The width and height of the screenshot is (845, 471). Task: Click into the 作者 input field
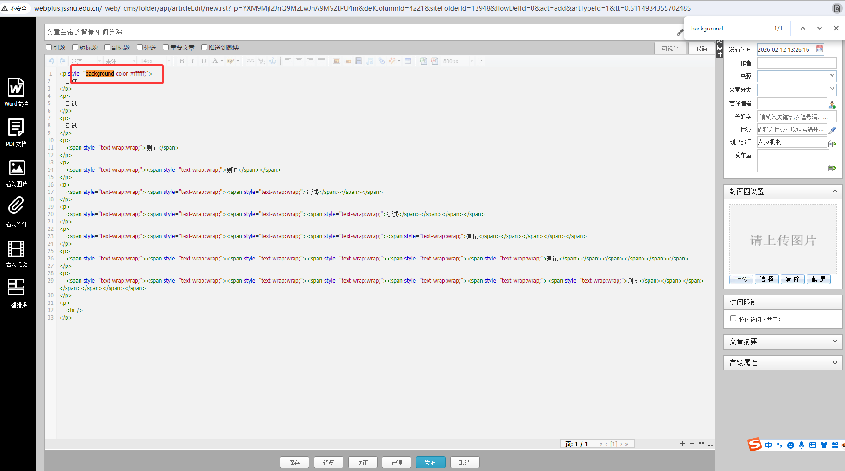click(796, 63)
